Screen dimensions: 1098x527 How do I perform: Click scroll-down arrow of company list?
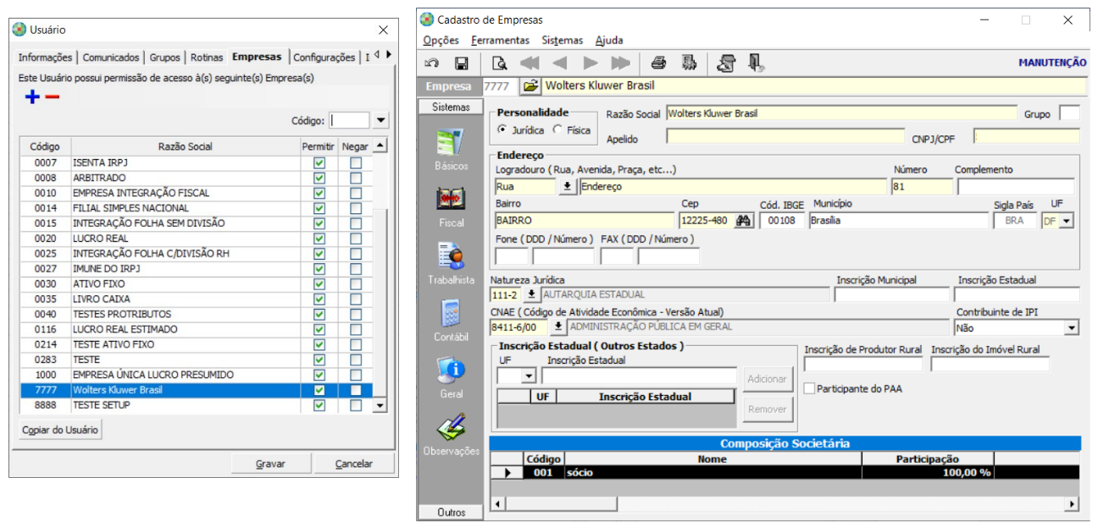point(380,405)
